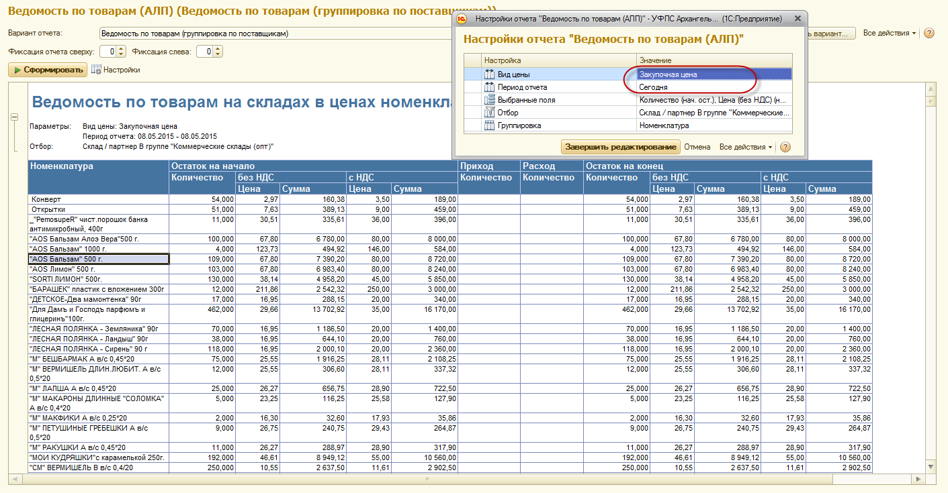Open help icon in the main report toolbar
948x493 pixels.
(929, 33)
